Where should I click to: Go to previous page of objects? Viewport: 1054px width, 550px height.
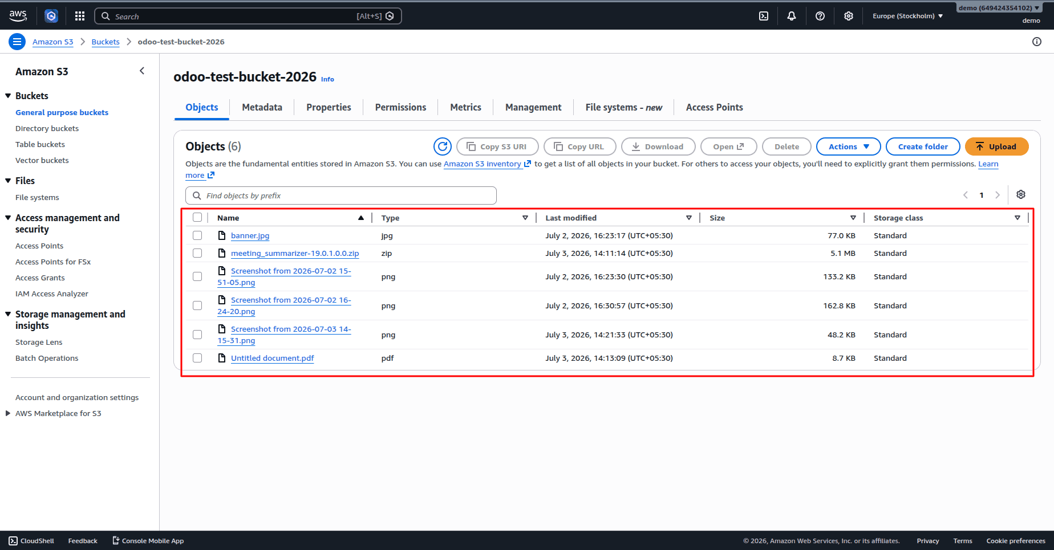tap(966, 195)
